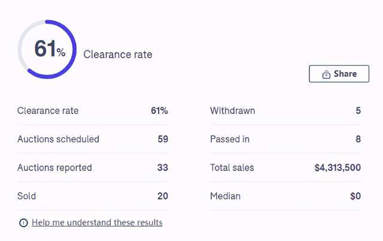Click the Median $0 value

coord(355,196)
